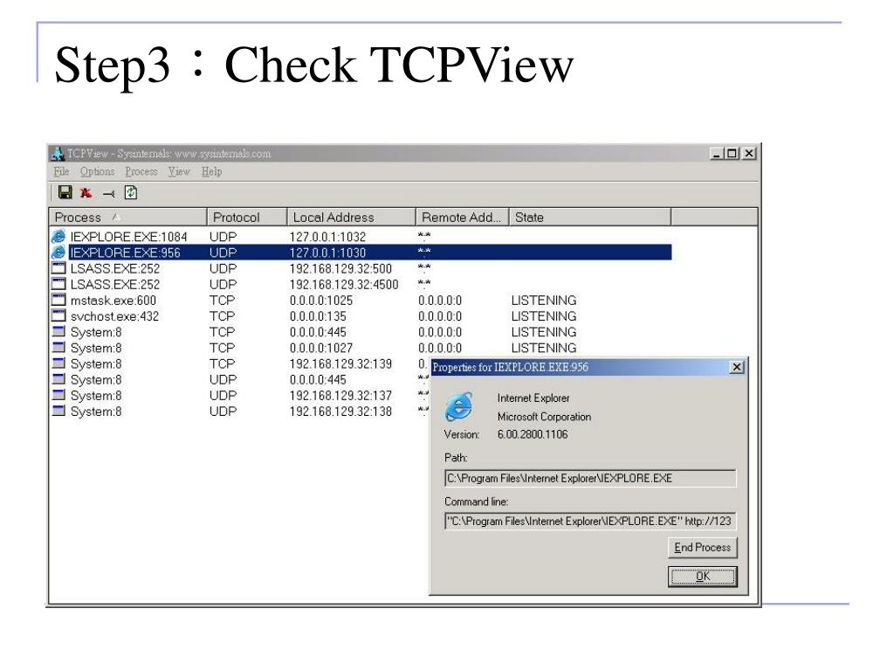Click the TCPView app icon in title bar
This screenshot has height=671, width=894.
coord(58,154)
